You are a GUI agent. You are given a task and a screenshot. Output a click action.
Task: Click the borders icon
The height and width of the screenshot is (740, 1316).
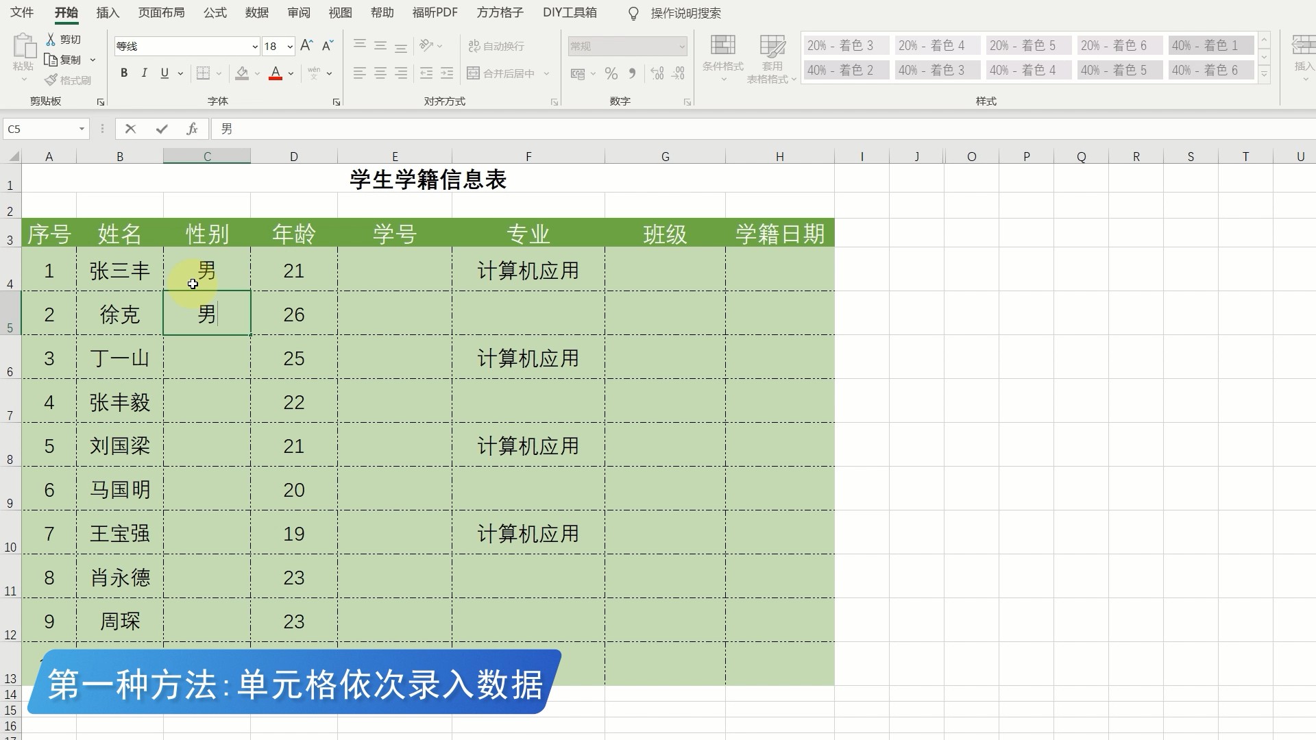click(x=203, y=73)
